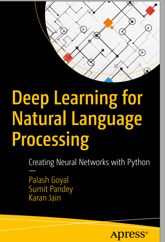This screenshot has height=242, width=165.
Task: Click the red diamond at top right
Action: coord(150,11)
